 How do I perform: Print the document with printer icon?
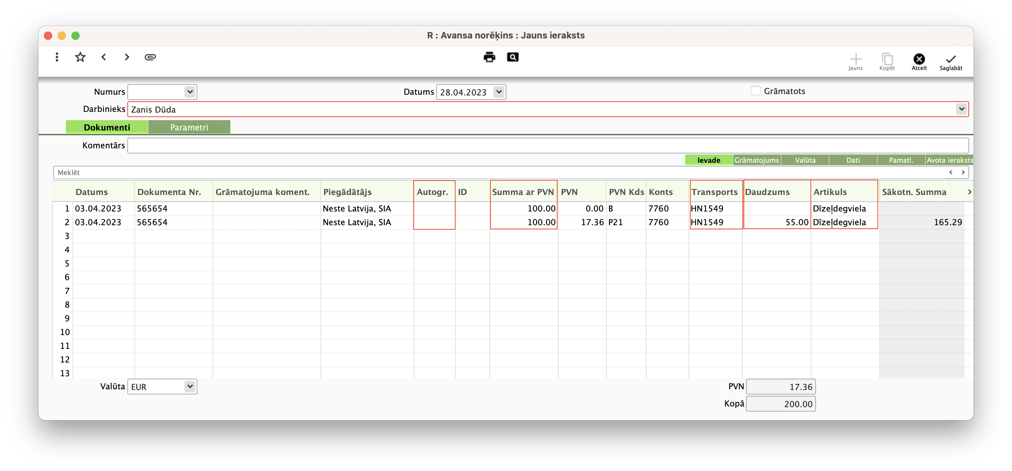(x=489, y=57)
